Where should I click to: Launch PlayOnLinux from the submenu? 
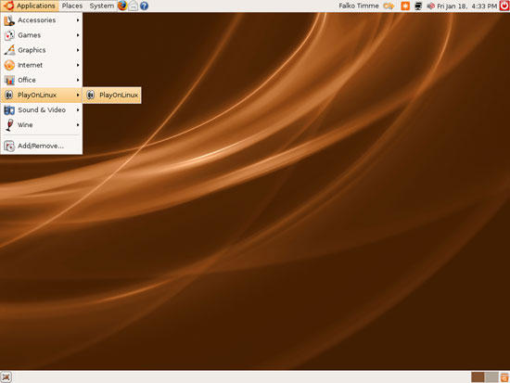pos(112,95)
